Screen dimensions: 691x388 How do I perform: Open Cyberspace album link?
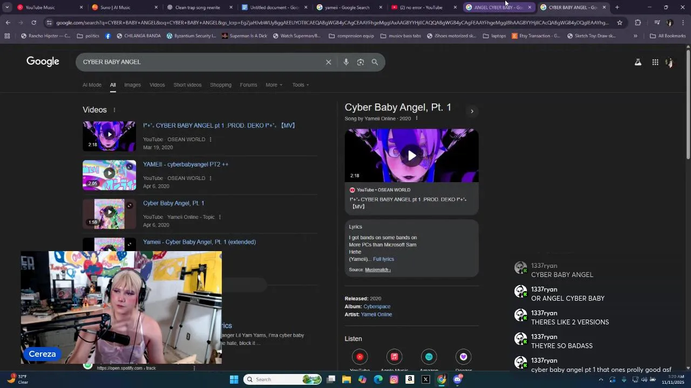pos(377,307)
